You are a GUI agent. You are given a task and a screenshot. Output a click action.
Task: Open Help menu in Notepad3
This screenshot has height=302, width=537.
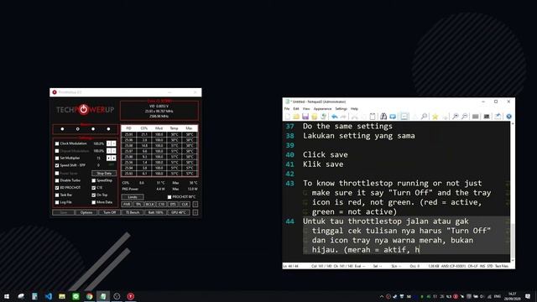(354, 109)
